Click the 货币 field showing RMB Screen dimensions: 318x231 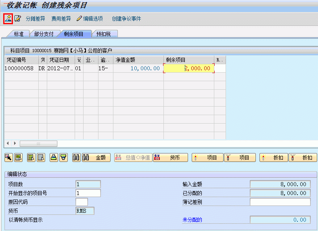(85, 211)
